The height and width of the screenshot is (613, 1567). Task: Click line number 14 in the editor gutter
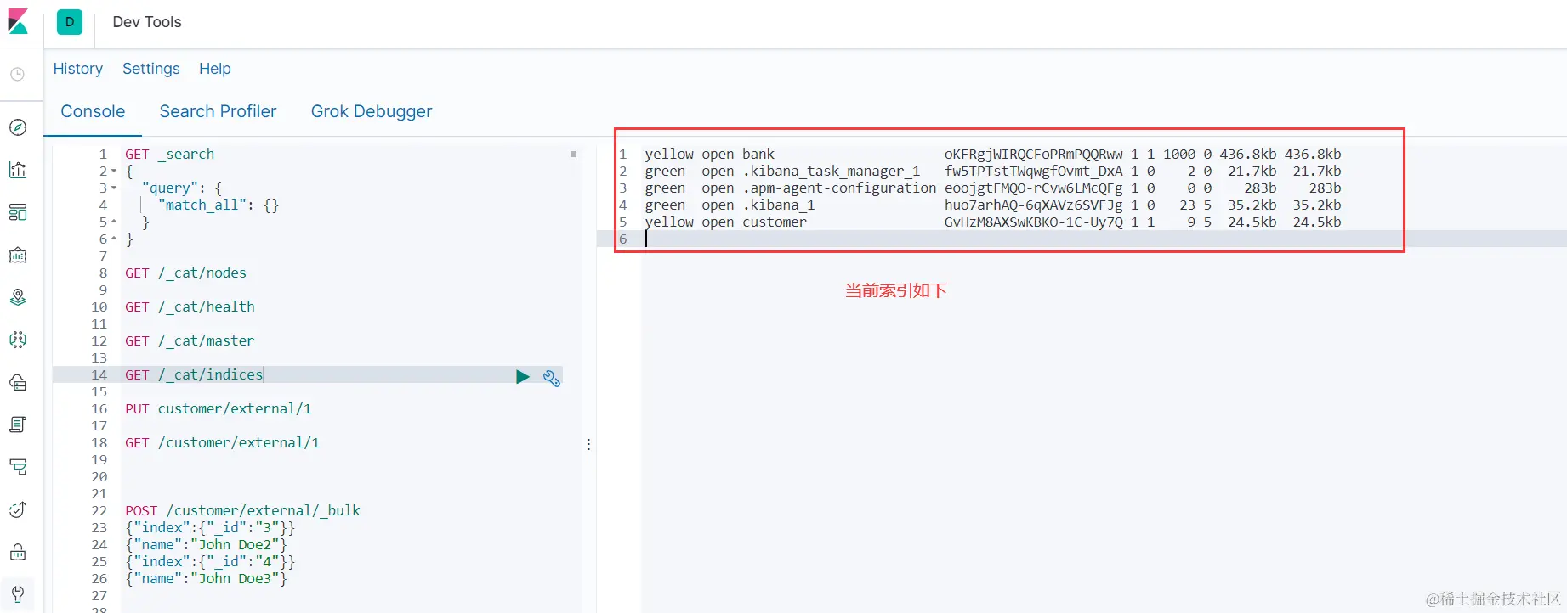coord(99,375)
